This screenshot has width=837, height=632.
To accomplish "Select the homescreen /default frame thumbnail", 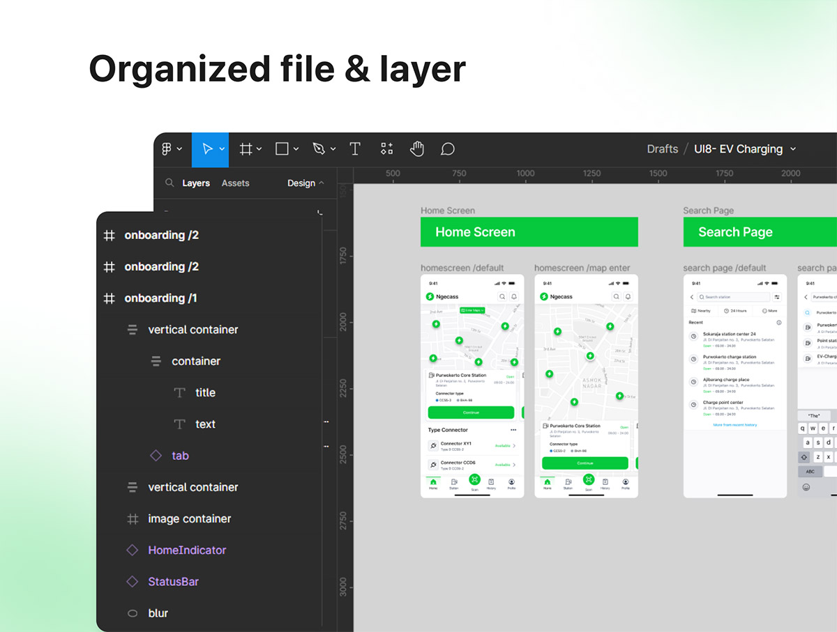I will [x=472, y=385].
